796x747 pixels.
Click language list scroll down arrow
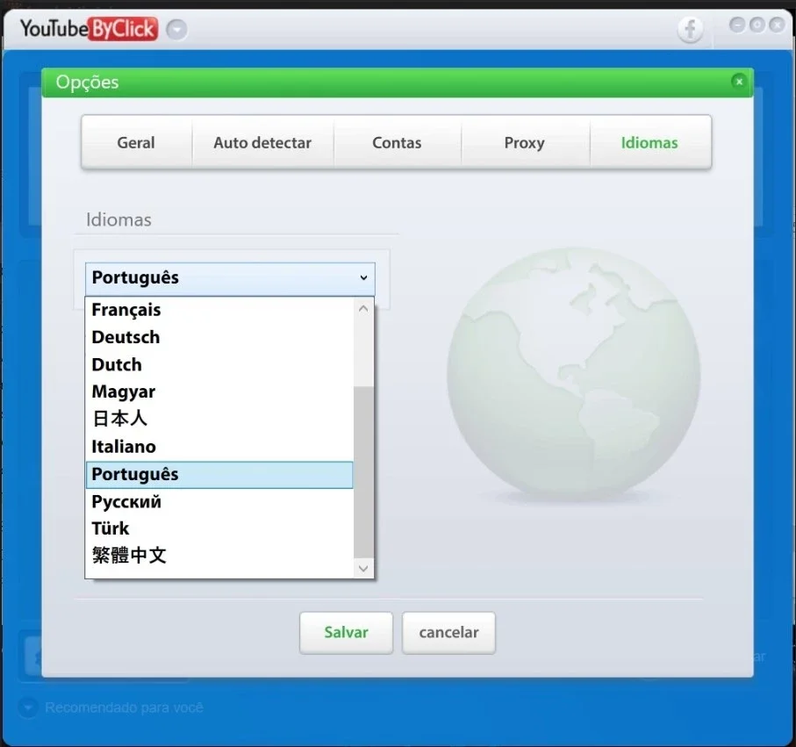coord(363,568)
